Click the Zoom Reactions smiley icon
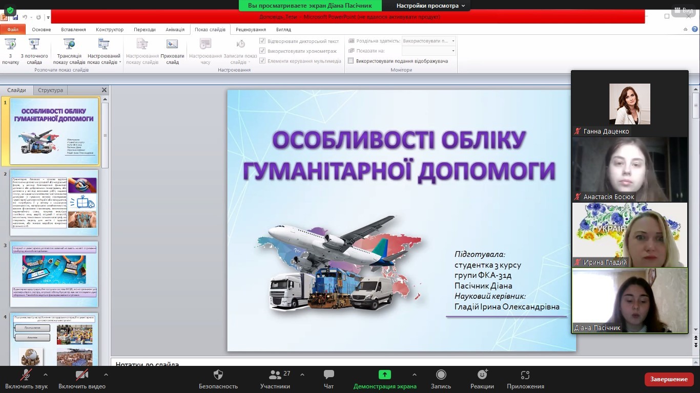Image resolution: width=700 pixels, height=393 pixels. [482, 375]
